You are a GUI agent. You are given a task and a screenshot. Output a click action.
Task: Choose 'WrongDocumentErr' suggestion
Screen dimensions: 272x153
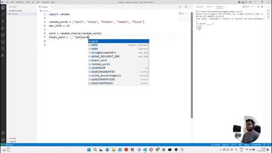119,53
